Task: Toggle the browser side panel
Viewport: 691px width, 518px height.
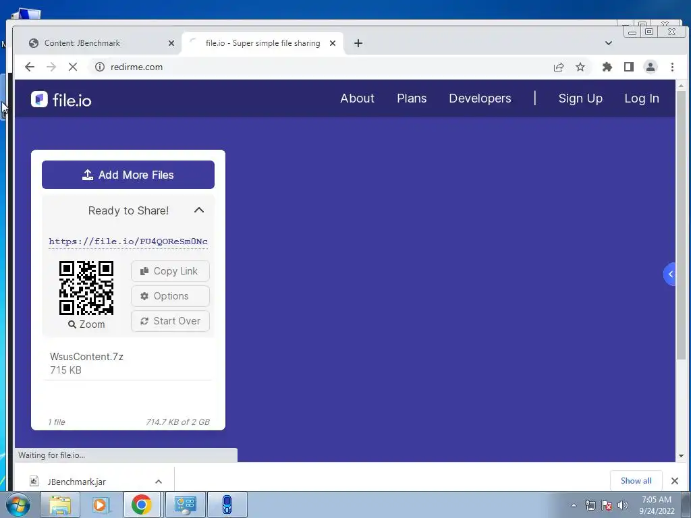Action: click(629, 67)
